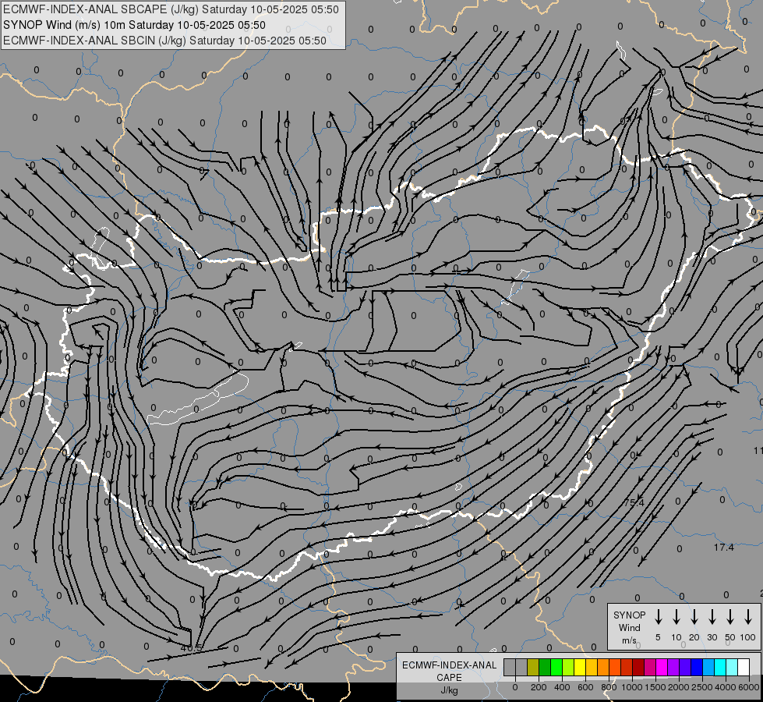The height and width of the screenshot is (702, 763).
Task: Click the SBCAPE title line in header
Action: click(171, 9)
